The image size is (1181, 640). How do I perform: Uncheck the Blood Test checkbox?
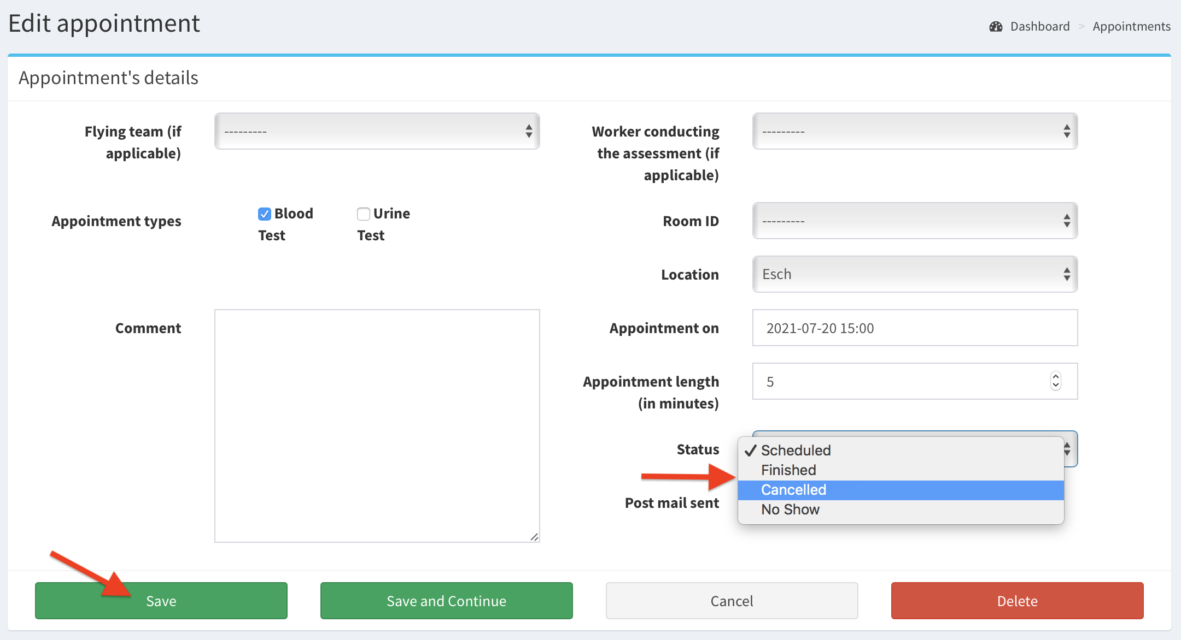(x=265, y=214)
